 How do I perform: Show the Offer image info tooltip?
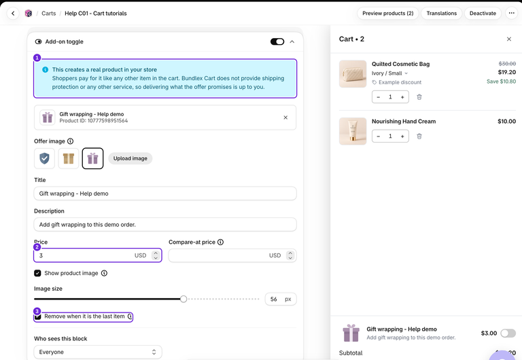click(70, 141)
